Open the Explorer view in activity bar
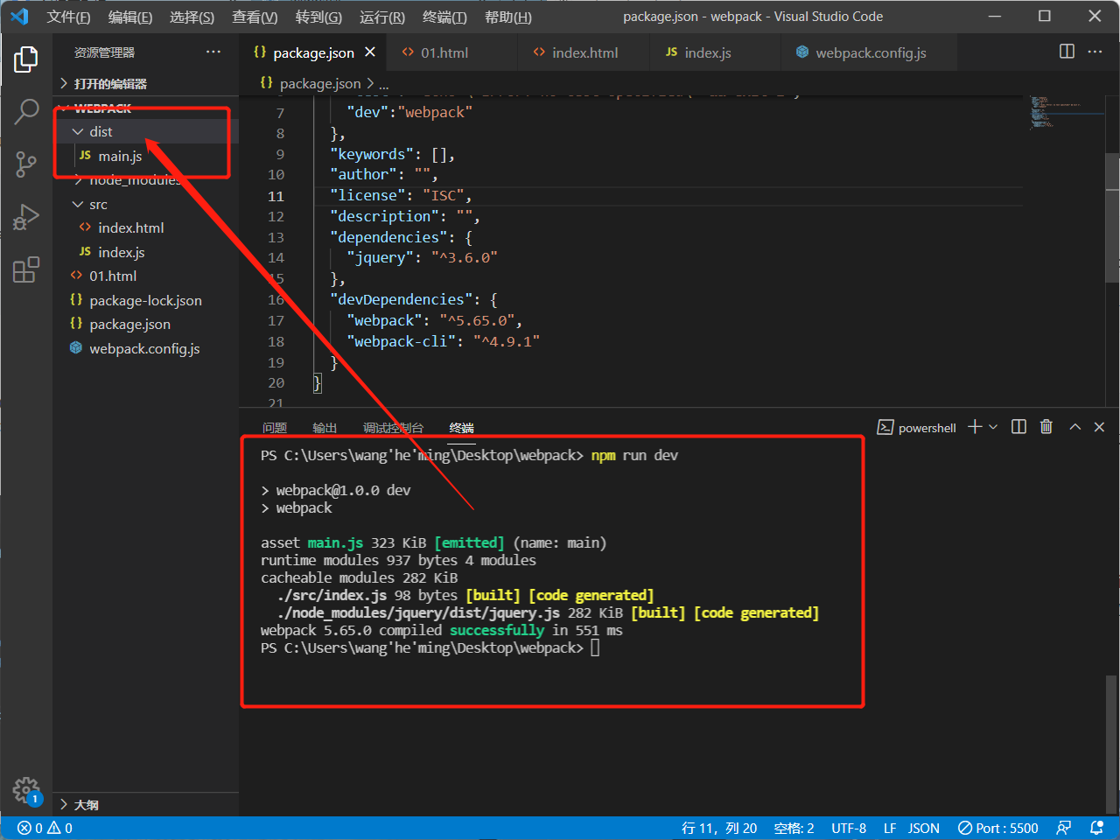Screen dimensions: 1120x840 26,59
